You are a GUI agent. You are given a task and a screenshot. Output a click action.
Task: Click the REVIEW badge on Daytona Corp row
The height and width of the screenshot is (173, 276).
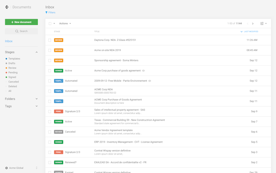[58, 40]
